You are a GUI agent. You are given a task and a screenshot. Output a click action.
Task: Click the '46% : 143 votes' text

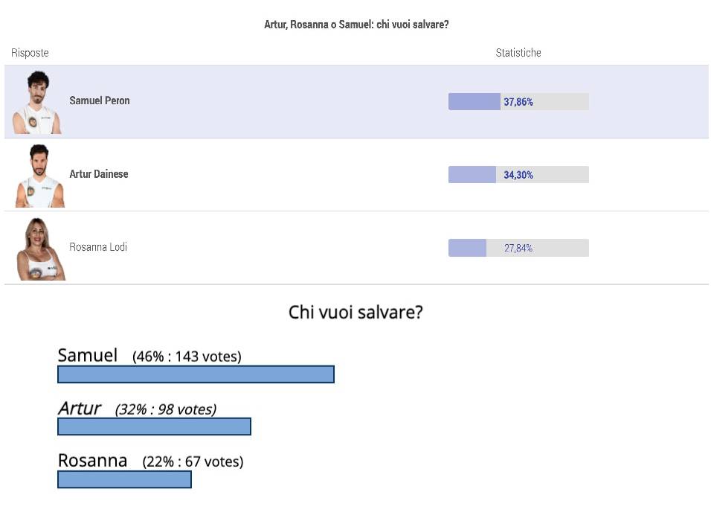pyautogui.click(x=187, y=357)
